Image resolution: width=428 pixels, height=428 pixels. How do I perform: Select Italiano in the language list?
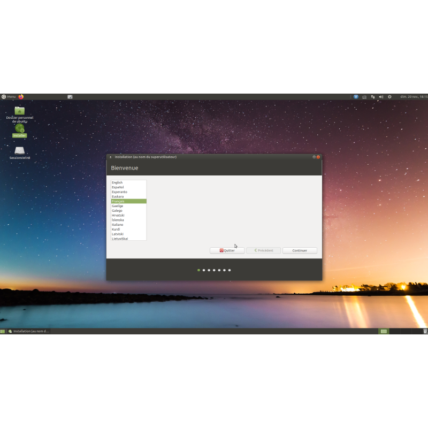coord(118,225)
